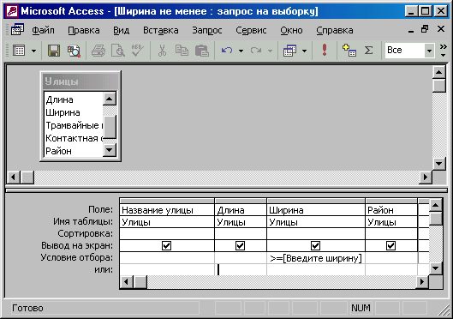This screenshot has width=453, height=319.
Task: Open the Undo history dropdown
Action: pyautogui.click(x=241, y=51)
